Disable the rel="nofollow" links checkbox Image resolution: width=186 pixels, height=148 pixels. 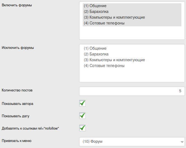pyautogui.click(x=82, y=128)
